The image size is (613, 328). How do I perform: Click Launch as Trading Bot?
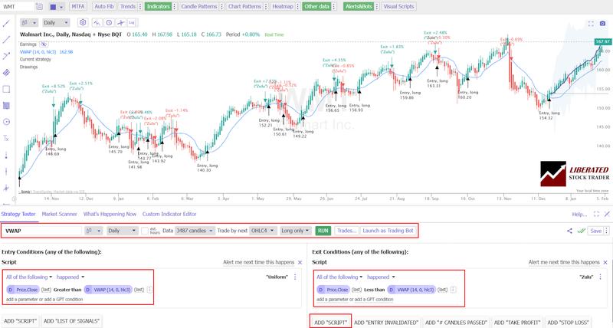tap(388, 230)
